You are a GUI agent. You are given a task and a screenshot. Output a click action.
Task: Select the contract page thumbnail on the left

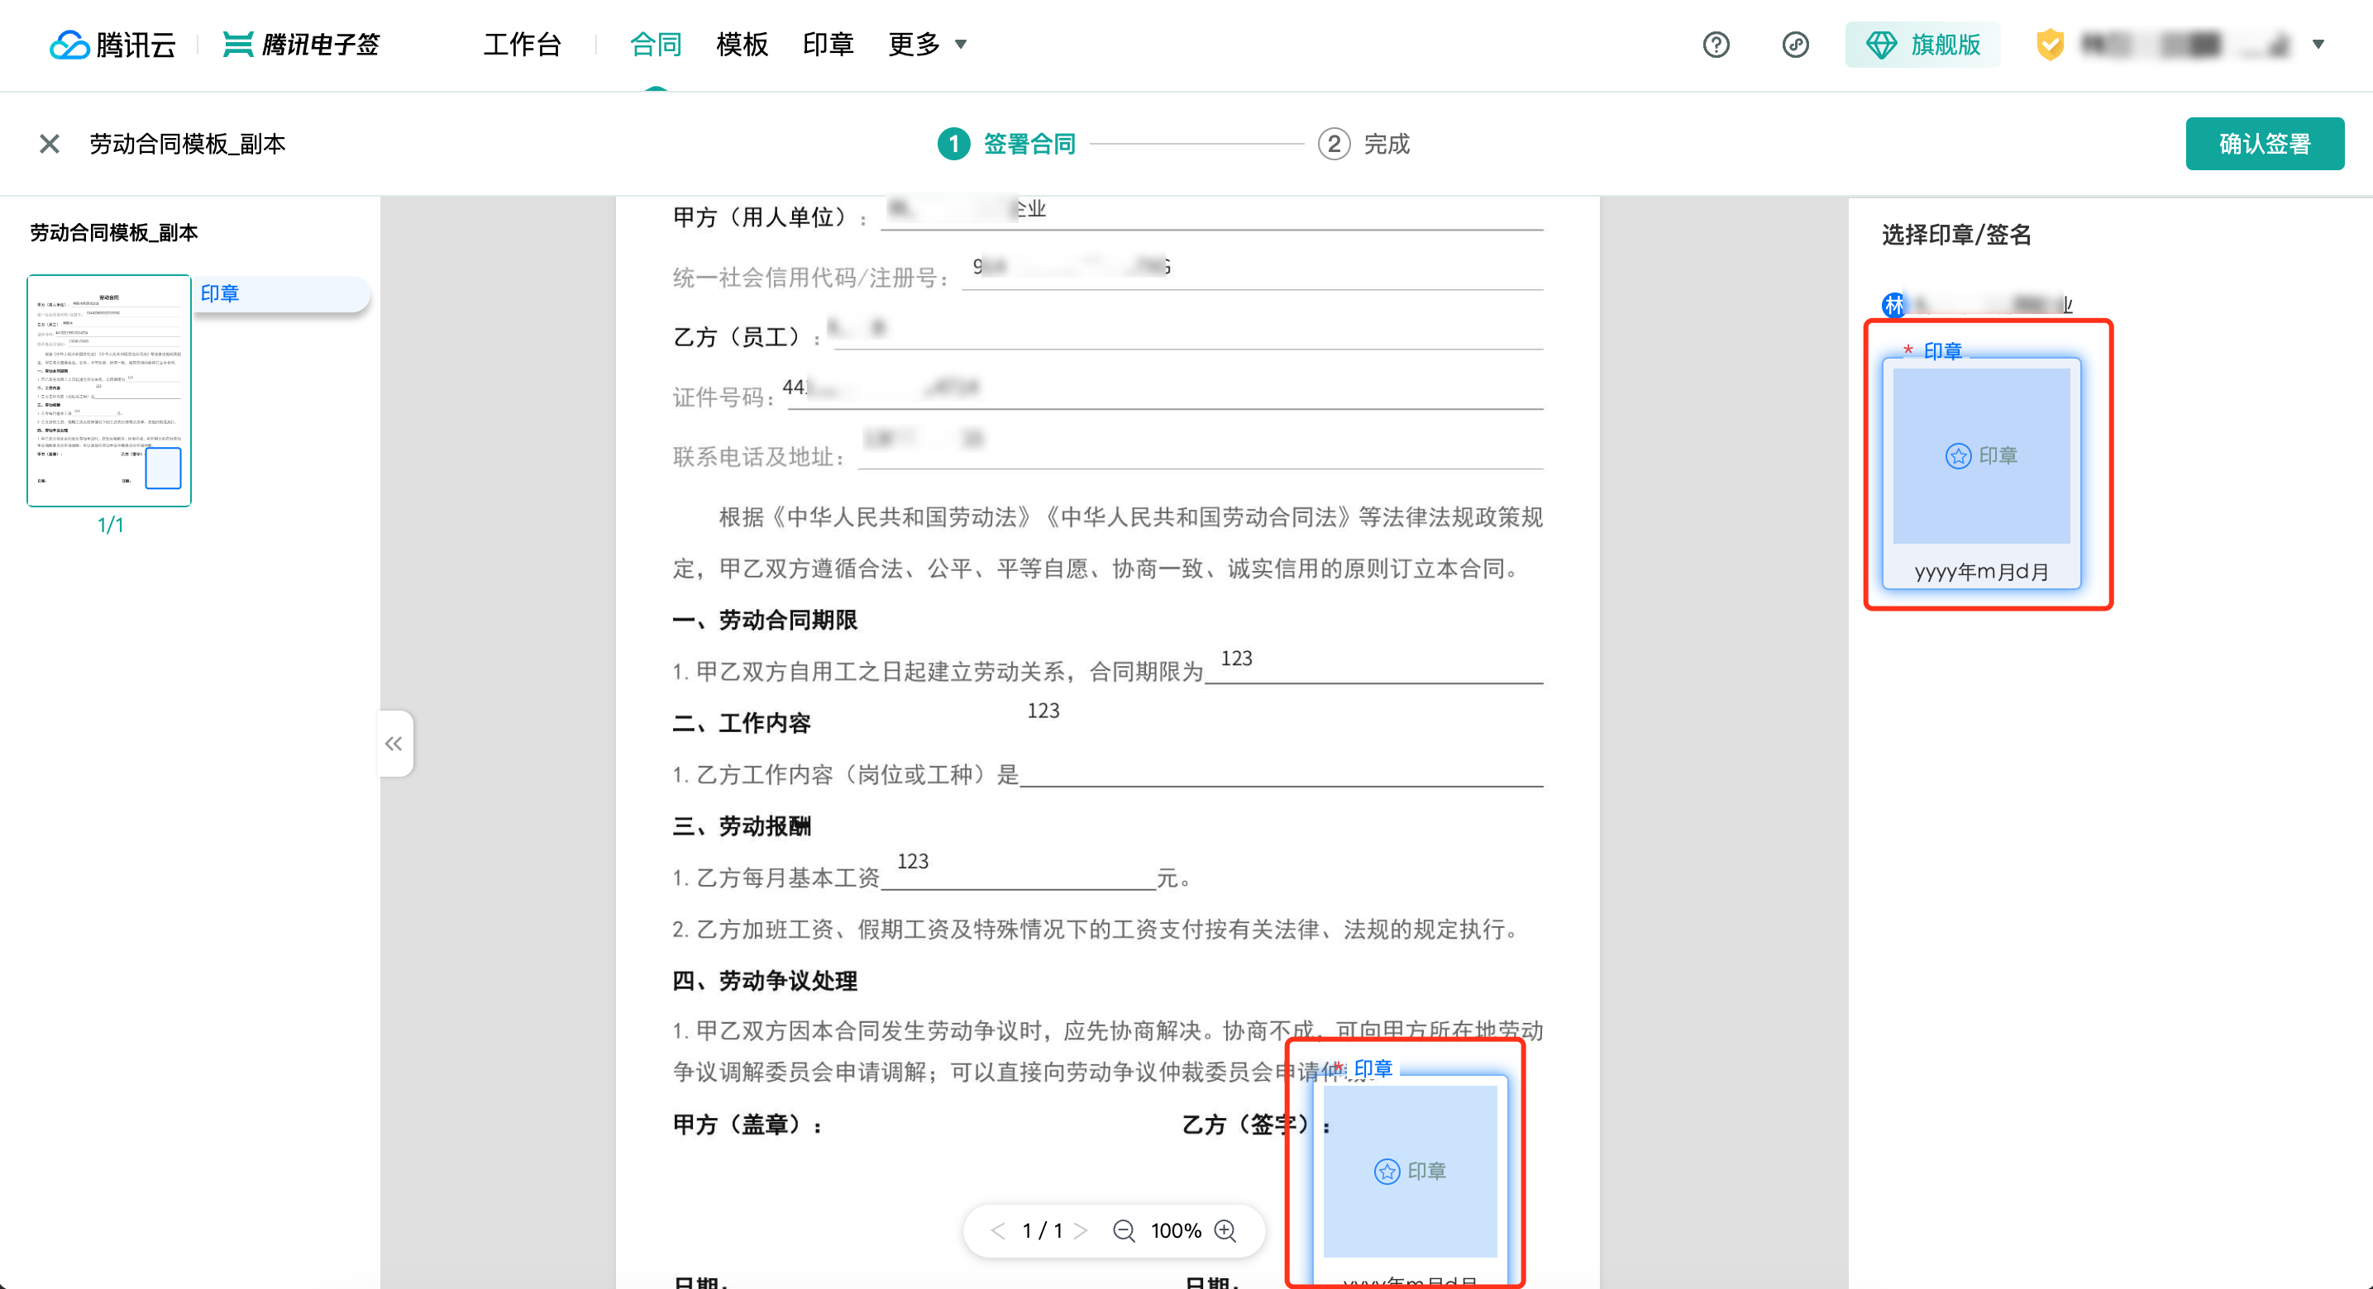click(108, 390)
